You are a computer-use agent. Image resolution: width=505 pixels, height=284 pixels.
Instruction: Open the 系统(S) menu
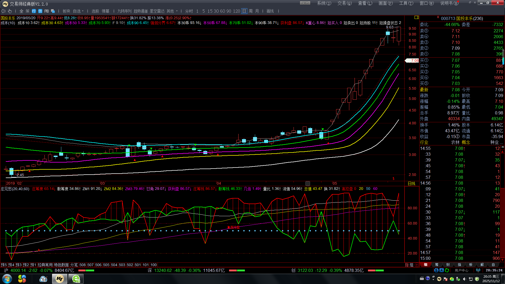(x=324, y=3)
